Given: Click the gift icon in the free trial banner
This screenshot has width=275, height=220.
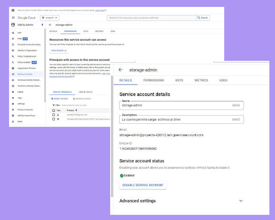Looking at the screenshot, I should (13, 10).
